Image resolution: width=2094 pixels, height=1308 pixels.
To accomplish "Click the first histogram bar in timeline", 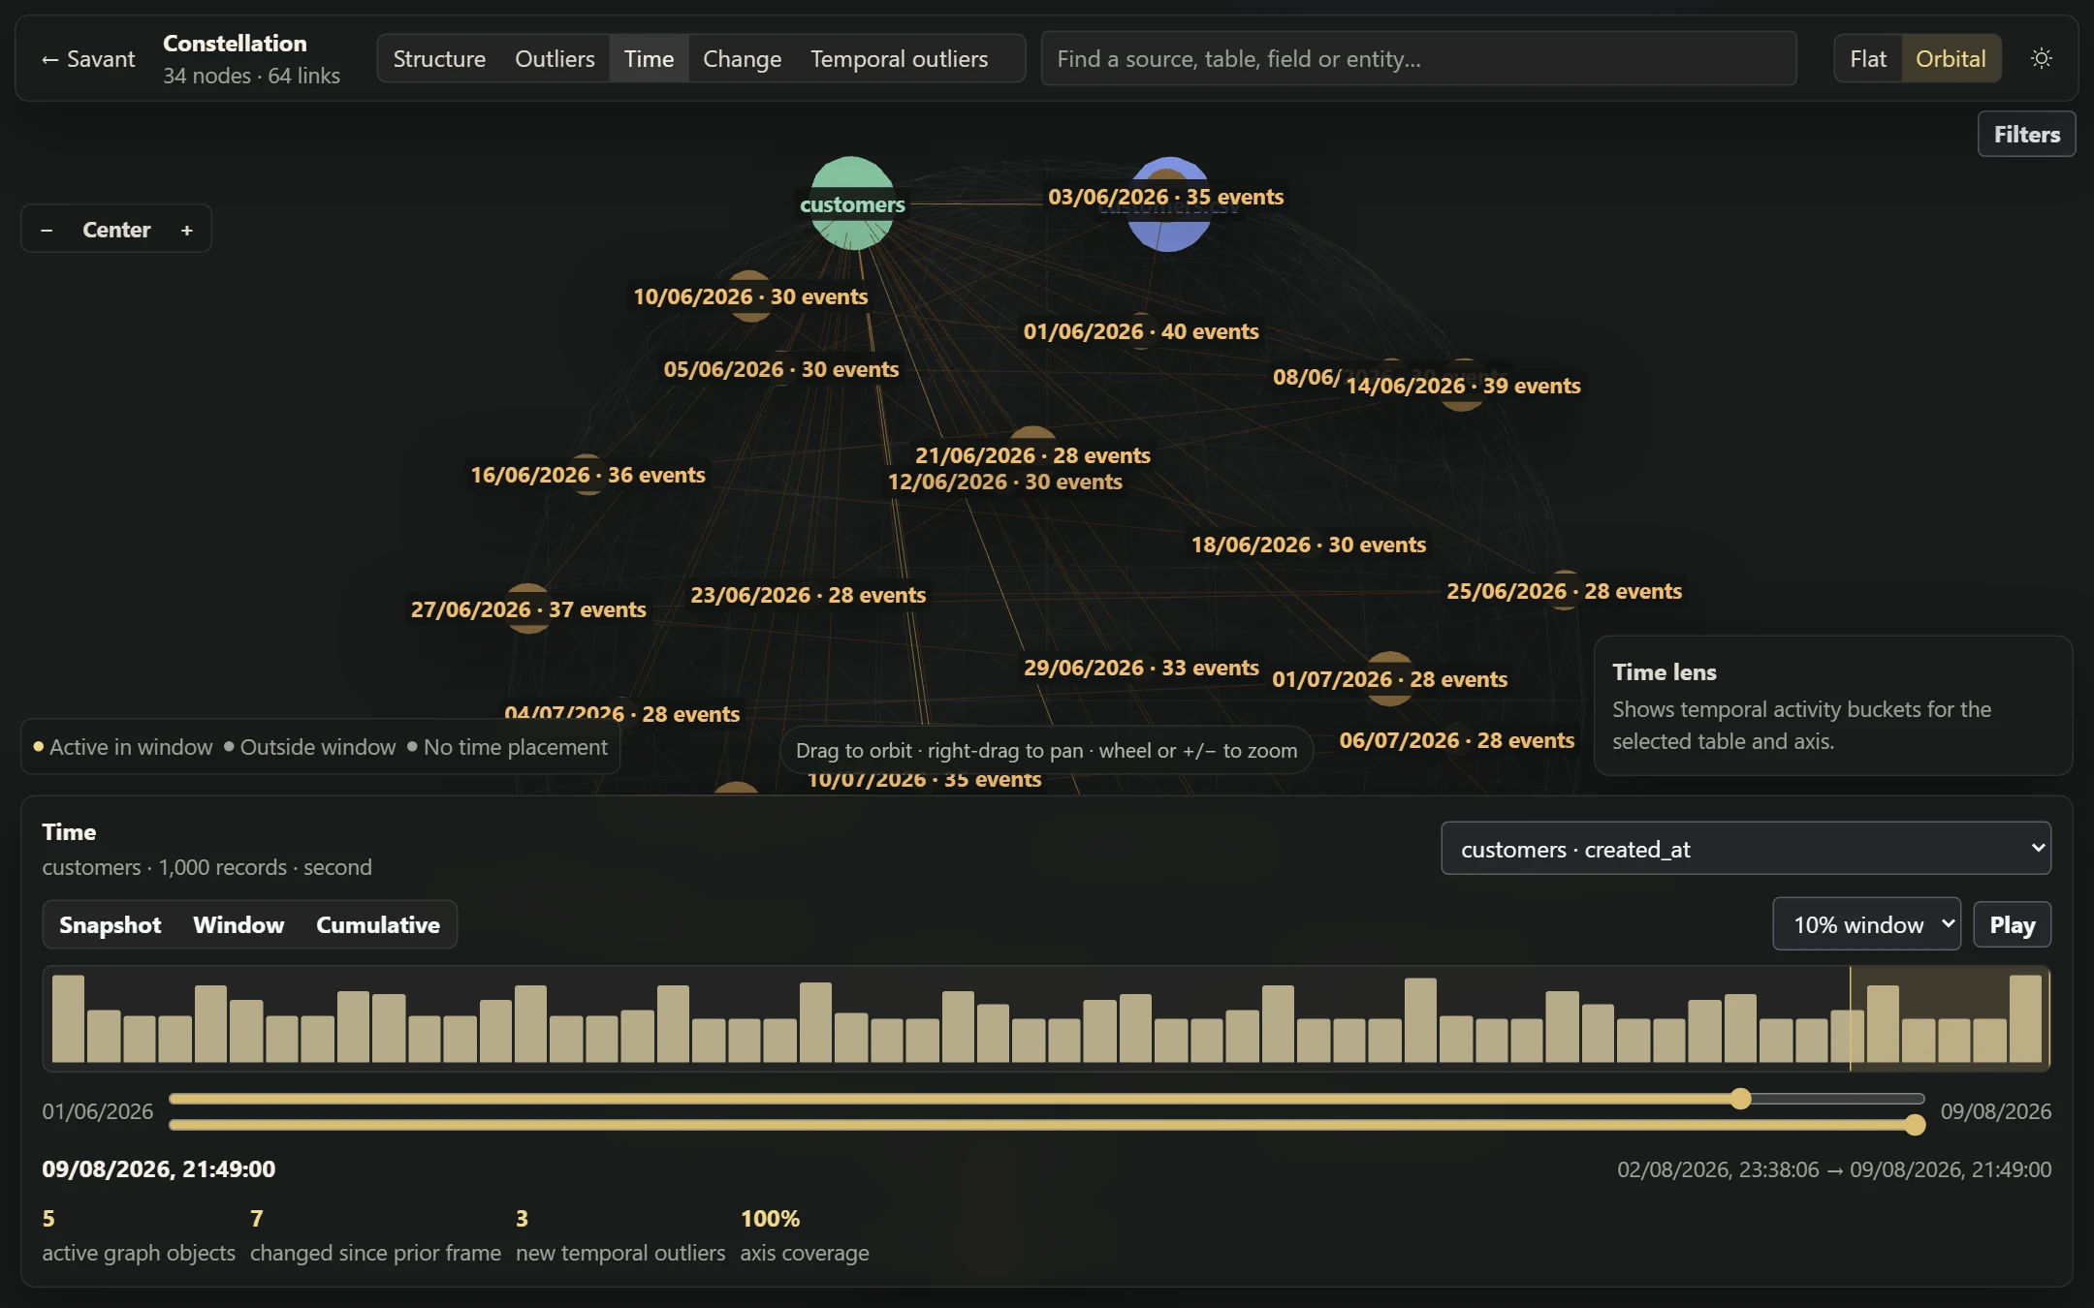I will (x=68, y=1018).
